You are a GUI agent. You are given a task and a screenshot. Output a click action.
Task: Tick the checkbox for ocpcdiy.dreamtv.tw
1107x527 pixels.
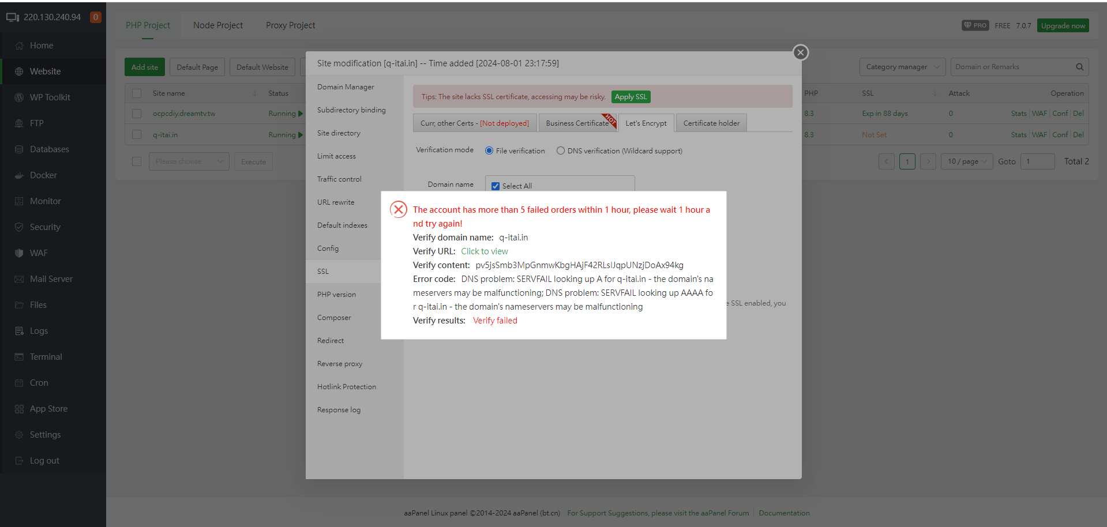pyautogui.click(x=137, y=114)
